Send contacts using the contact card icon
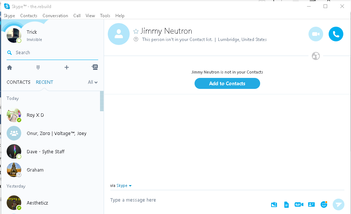The height and width of the screenshot is (214, 351). 311,204
